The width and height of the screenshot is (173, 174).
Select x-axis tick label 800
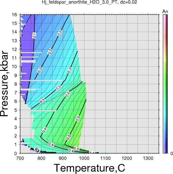click(x=41, y=158)
